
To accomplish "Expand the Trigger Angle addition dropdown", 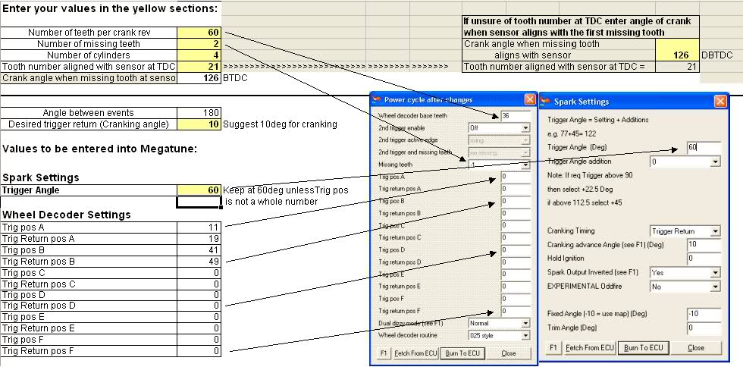I will click(685, 162).
